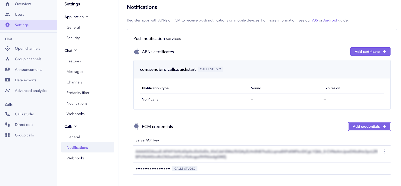Viewport: 401px width, 186px height.
Task: Click the Add credentials button
Action: pyautogui.click(x=369, y=126)
